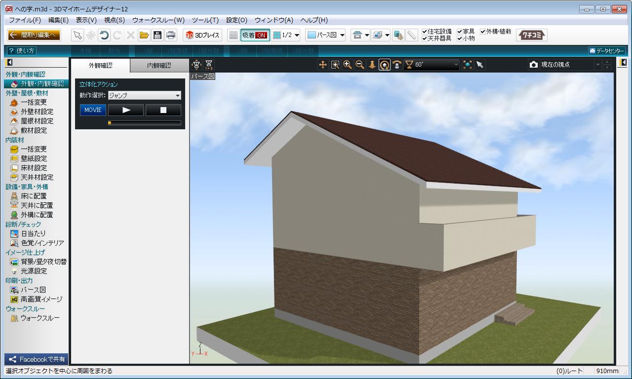Switch to the 内観確認 tab
The height and width of the screenshot is (379, 632).
[x=159, y=65]
